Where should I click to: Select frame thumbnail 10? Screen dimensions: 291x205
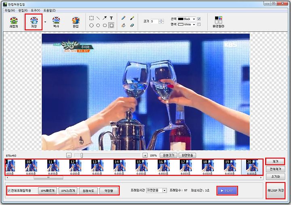point(31,167)
